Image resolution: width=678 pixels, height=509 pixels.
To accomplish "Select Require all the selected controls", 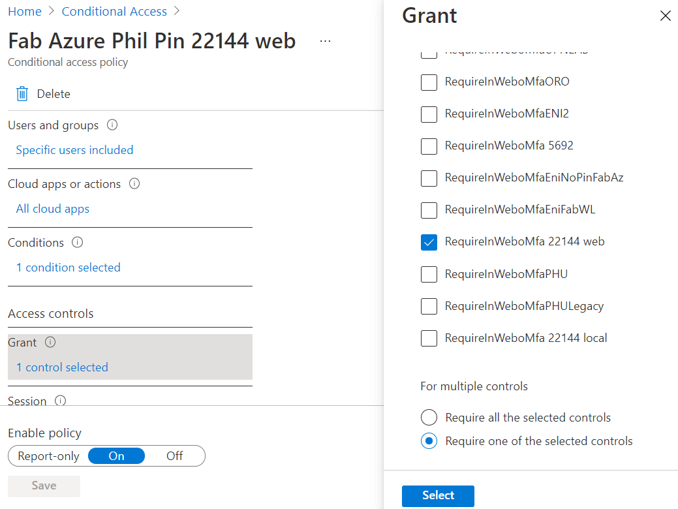I will (429, 417).
